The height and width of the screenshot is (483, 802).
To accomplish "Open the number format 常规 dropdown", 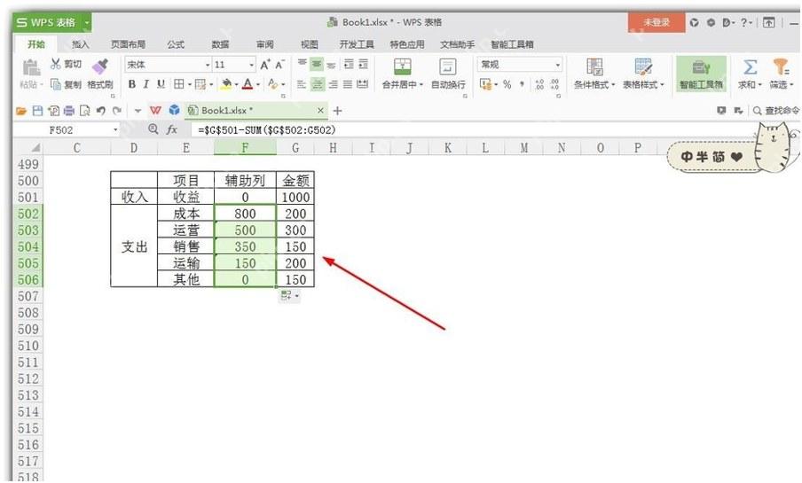I will (x=557, y=65).
